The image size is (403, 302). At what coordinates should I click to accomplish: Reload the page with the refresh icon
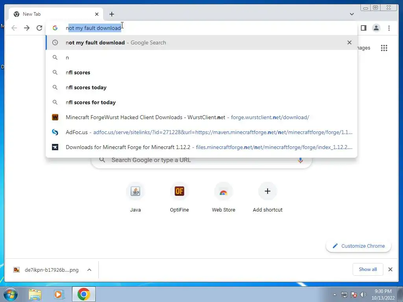click(39, 28)
